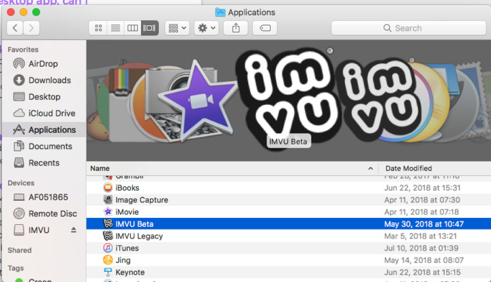Click the Image Capture icon in list
Screen dimensions: 491x282
tap(108, 200)
